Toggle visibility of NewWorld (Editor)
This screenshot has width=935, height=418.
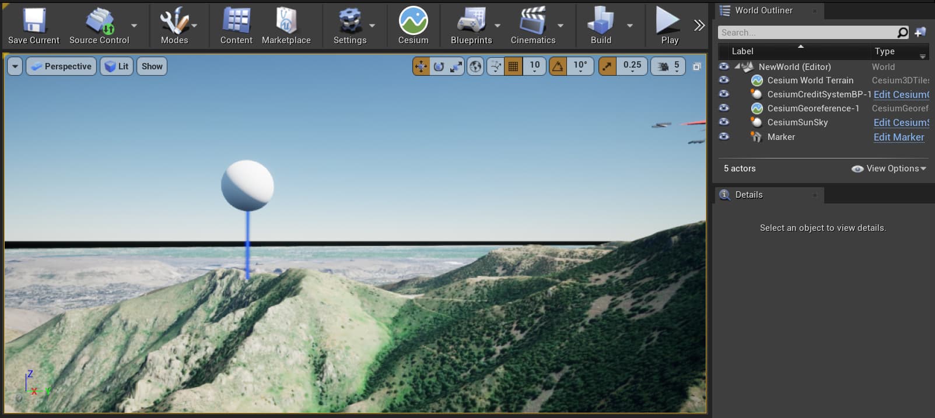(724, 66)
